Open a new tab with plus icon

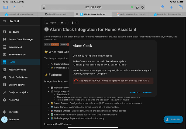point(171,7)
